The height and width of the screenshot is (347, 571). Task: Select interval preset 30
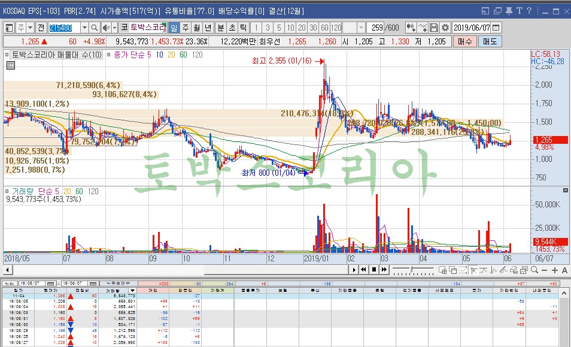(x=313, y=28)
